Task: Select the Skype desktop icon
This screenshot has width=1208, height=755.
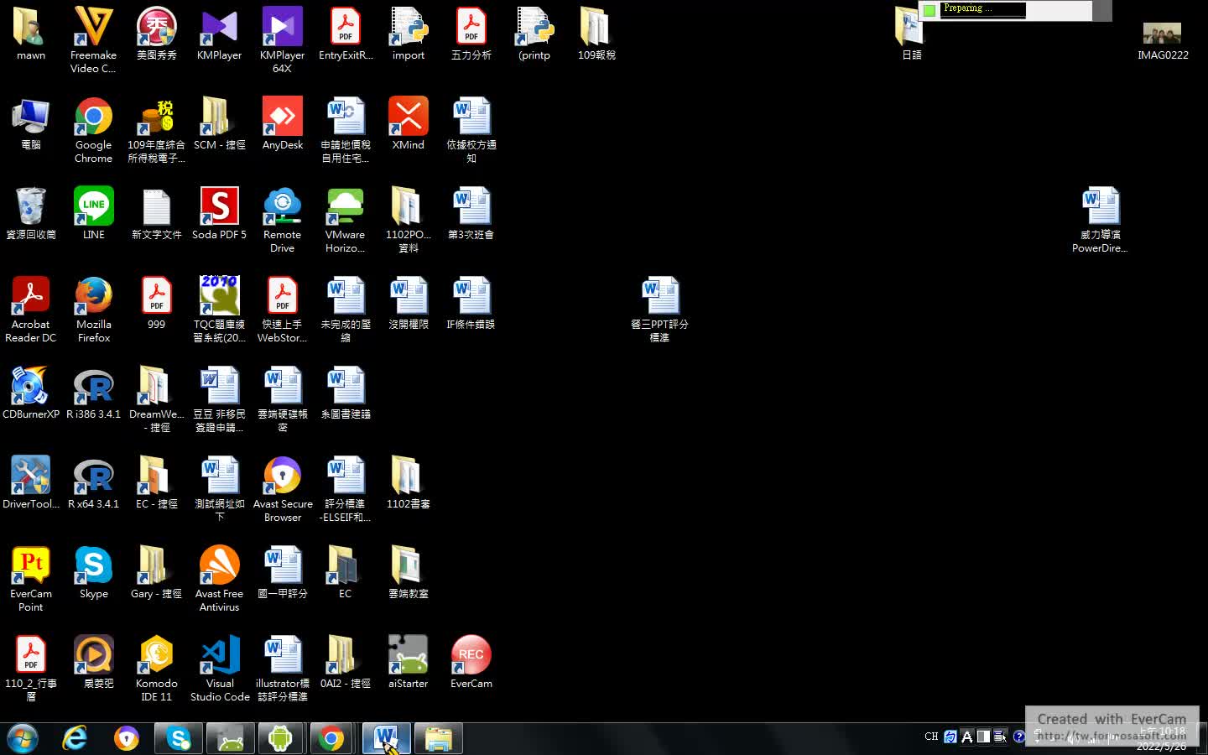Action: (93, 571)
